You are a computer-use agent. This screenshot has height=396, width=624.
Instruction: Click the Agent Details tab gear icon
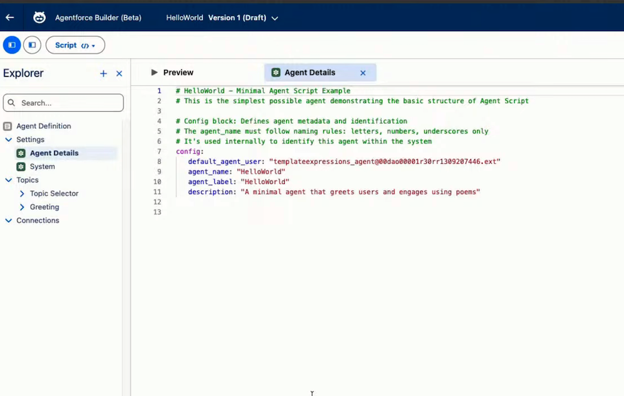pos(276,73)
